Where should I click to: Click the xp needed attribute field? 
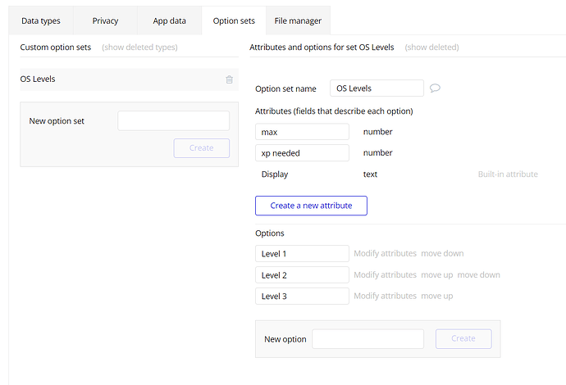tap(302, 153)
